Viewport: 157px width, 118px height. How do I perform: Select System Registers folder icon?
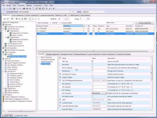pos(6,63)
